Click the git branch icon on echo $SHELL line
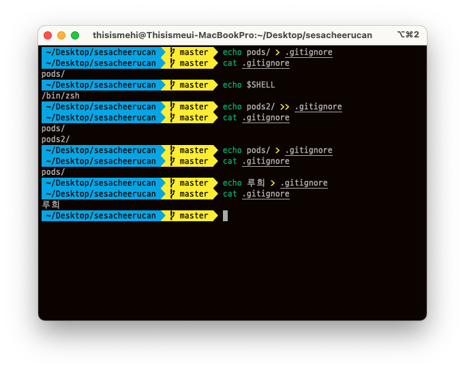The image size is (465, 371). click(x=172, y=85)
